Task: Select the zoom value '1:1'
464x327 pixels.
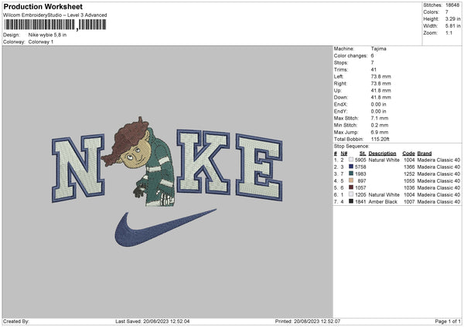Action: [449, 32]
